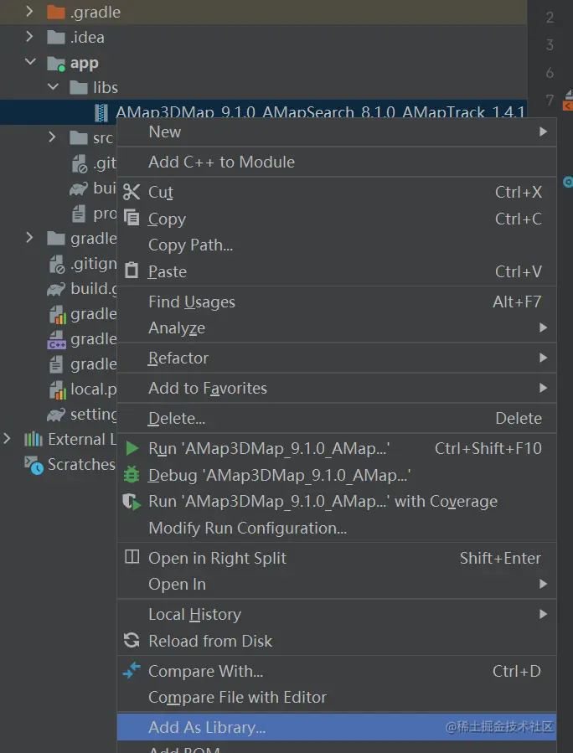This screenshot has height=753, width=573.
Task: Open the Add to Favorites submenu
Action: (337, 388)
